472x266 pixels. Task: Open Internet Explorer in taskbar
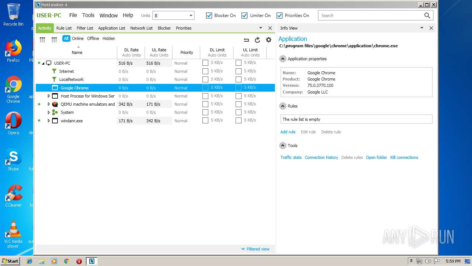(29, 261)
